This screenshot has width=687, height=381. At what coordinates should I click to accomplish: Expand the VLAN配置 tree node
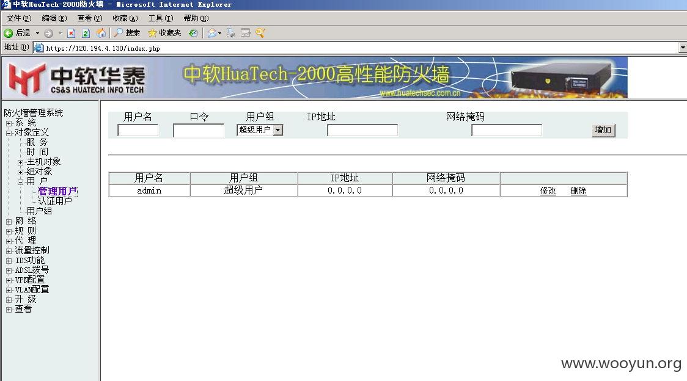point(9,290)
